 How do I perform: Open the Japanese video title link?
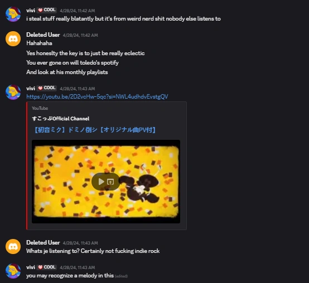pos(95,130)
